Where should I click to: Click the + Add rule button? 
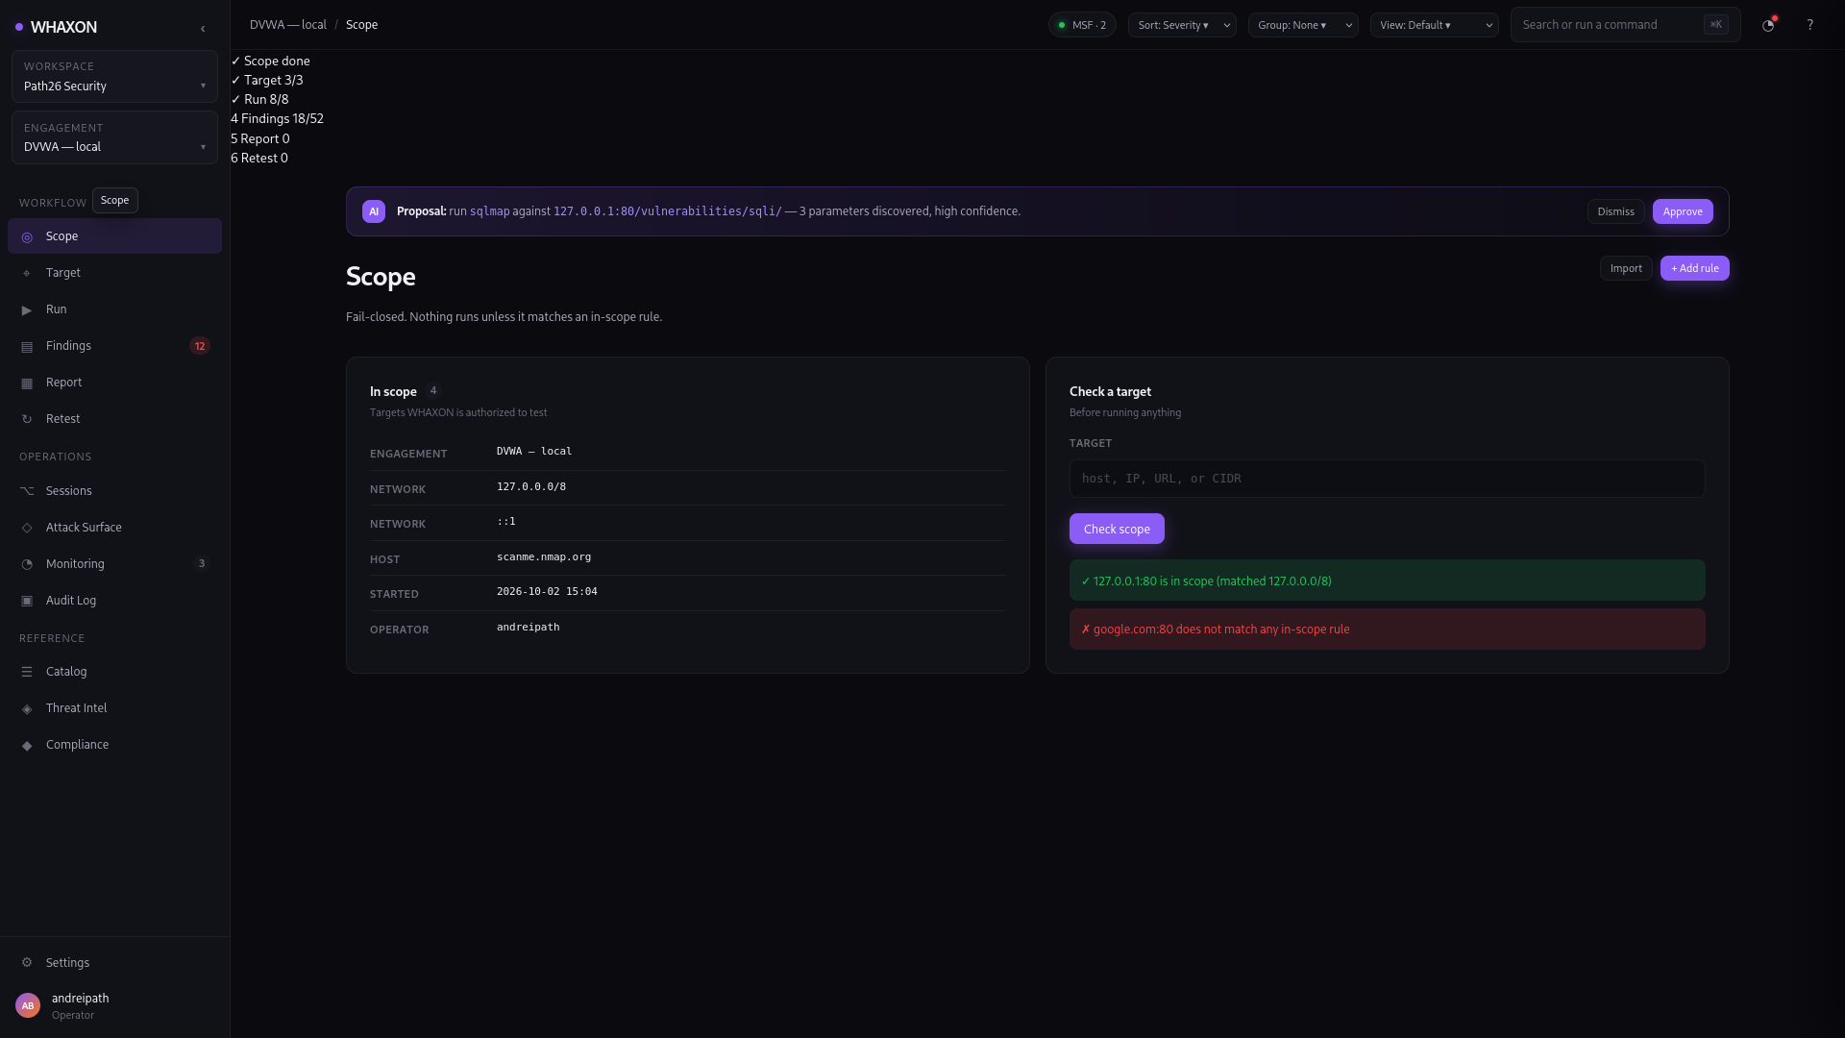(x=1694, y=268)
